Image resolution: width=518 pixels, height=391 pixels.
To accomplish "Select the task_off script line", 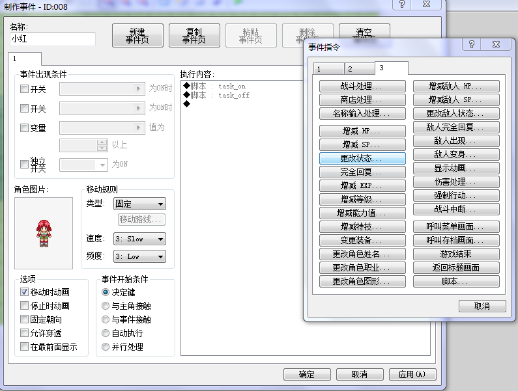I will click(217, 95).
